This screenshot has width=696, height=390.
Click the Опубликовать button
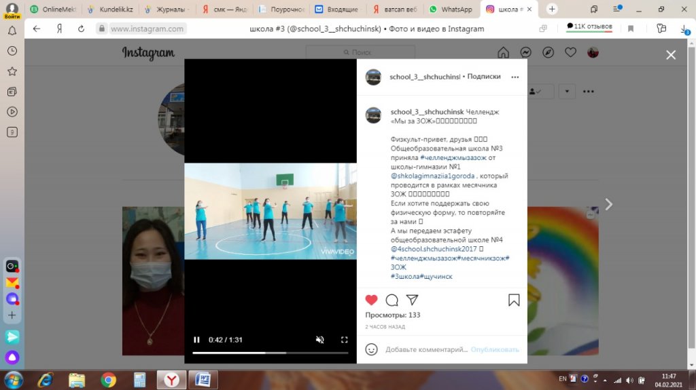pyautogui.click(x=495, y=349)
